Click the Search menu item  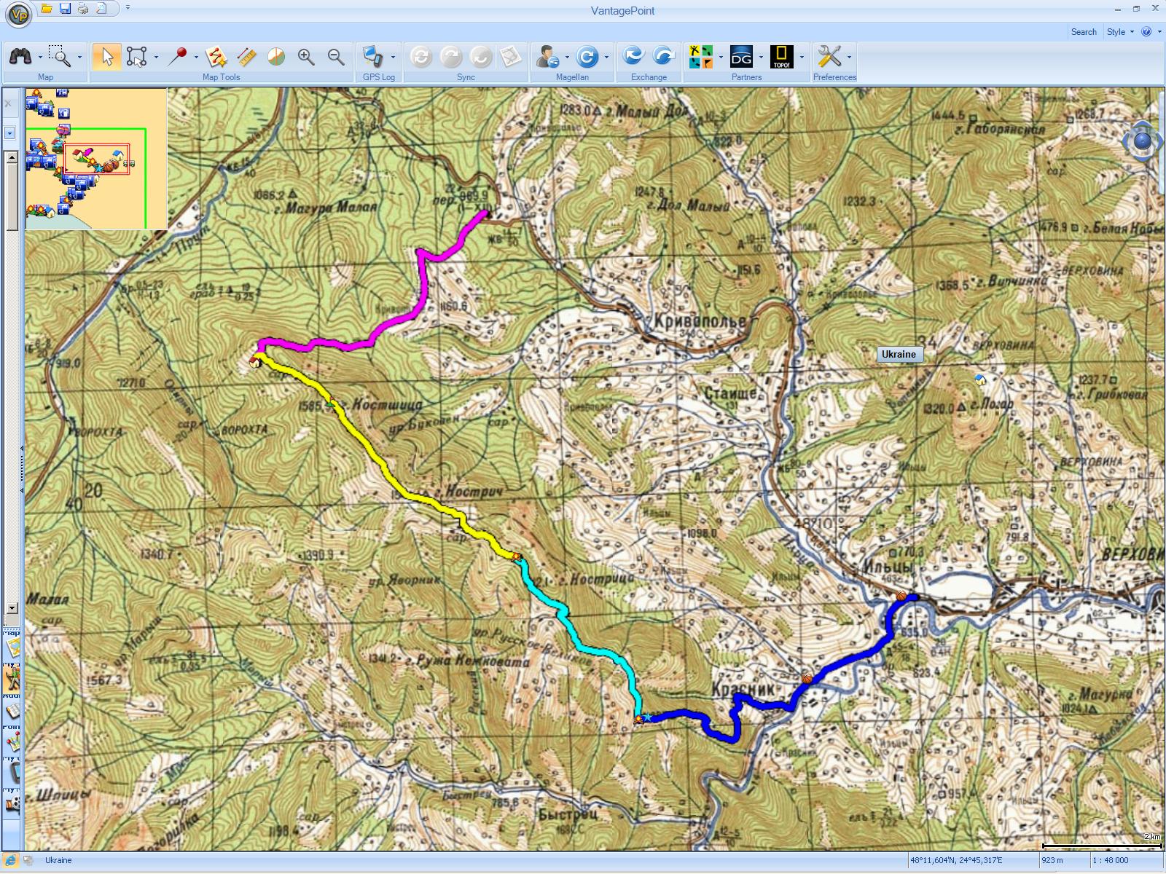click(x=1084, y=32)
